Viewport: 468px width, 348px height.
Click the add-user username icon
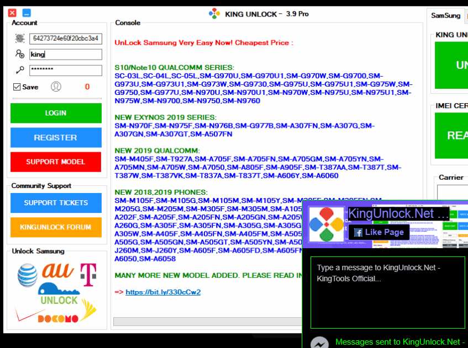pyautogui.click(x=20, y=54)
